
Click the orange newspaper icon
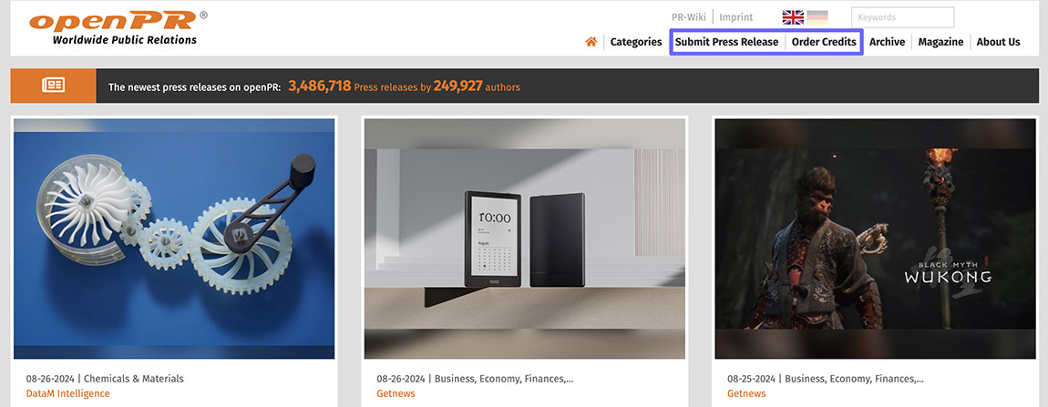tap(54, 85)
